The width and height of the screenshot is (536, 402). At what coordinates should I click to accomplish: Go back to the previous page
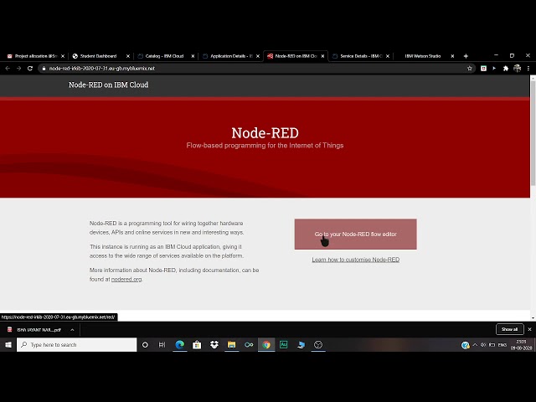(x=8, y=69)
